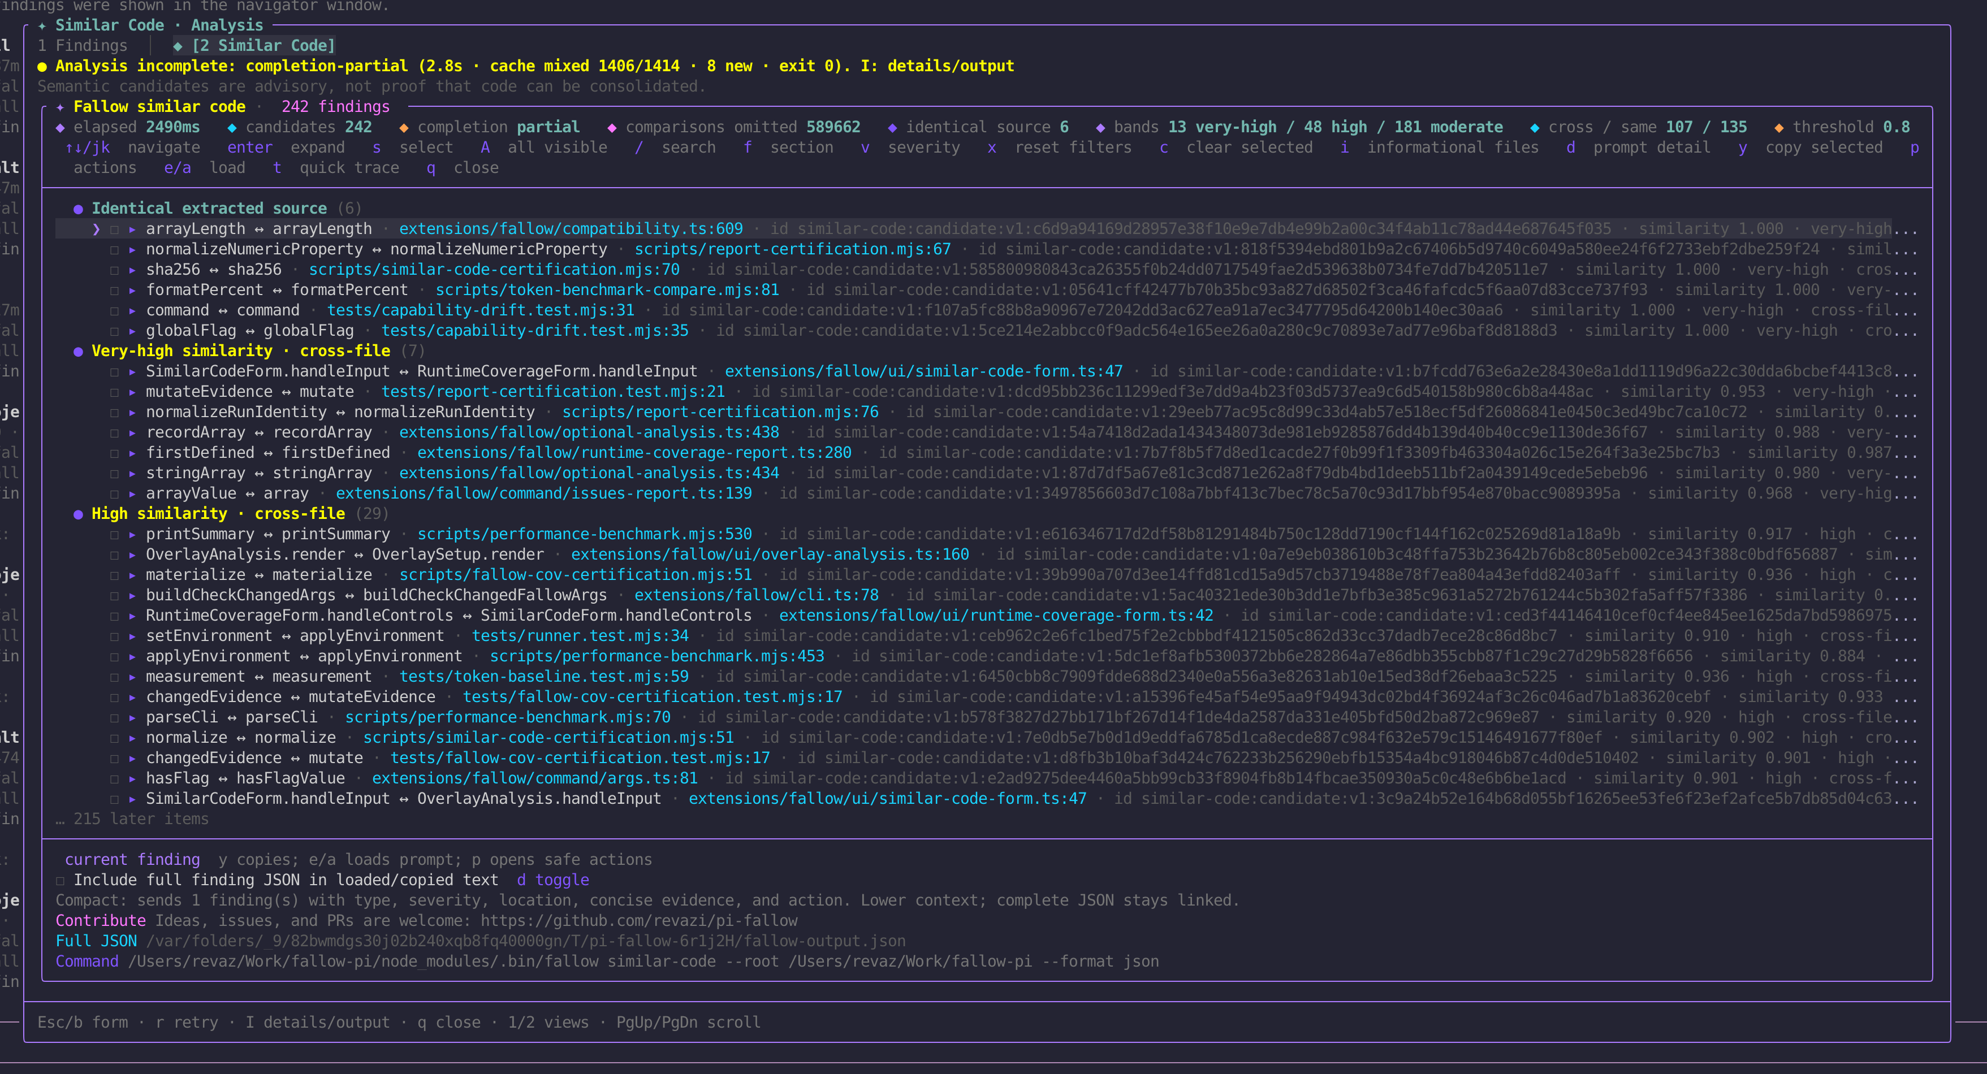Select checkbox for recordArray ↔ recordArray
Screen dimensions: 1987x1074
coord(114,434)
